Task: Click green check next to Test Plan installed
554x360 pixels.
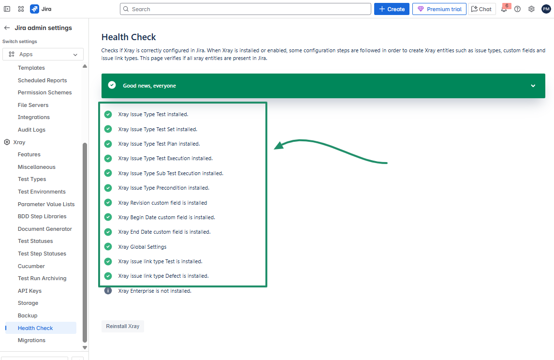Action: click(x=108, y=144)
